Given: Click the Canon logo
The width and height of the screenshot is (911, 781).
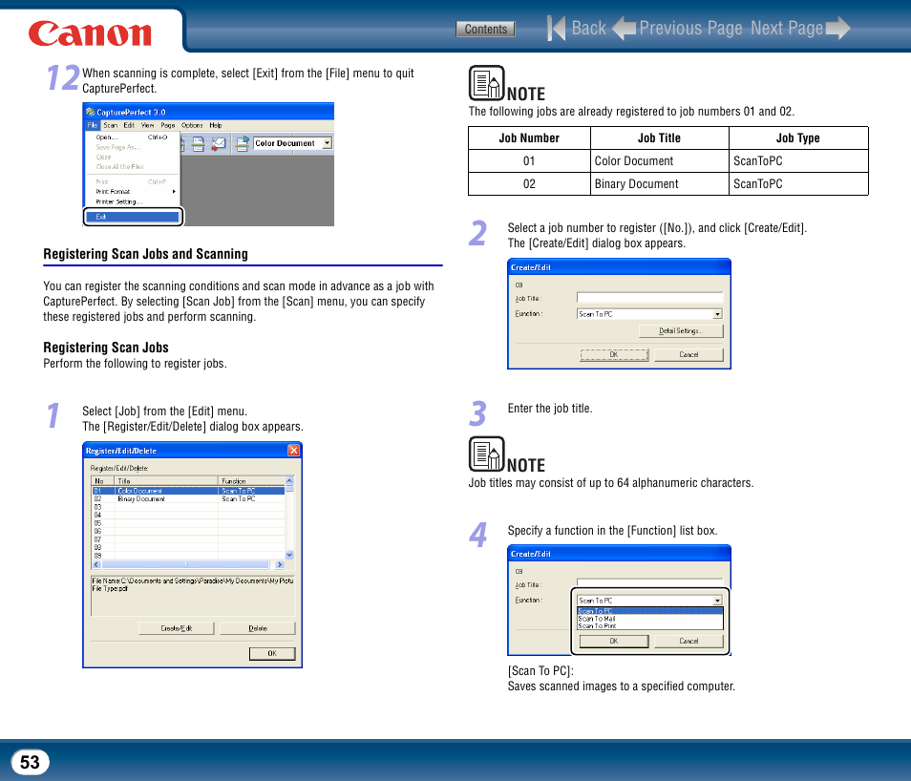Looking at the screenshot, I should tap(90, 33).
